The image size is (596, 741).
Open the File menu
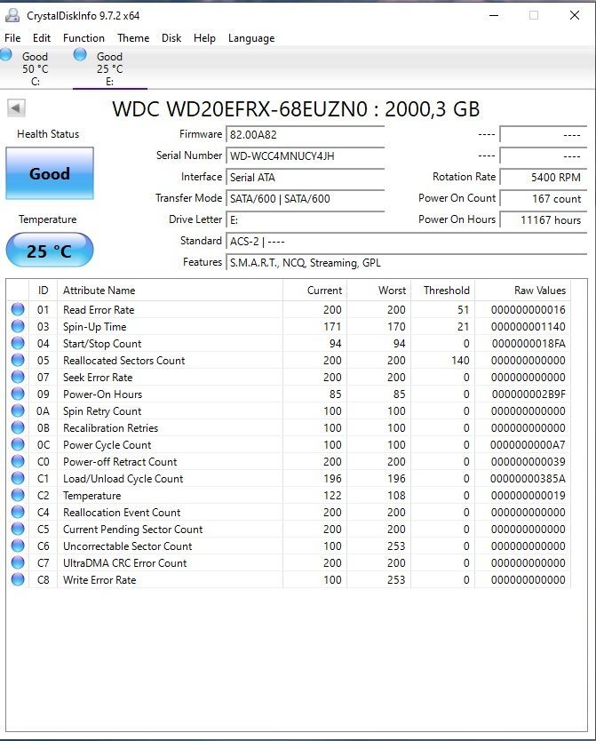(12, 38)
